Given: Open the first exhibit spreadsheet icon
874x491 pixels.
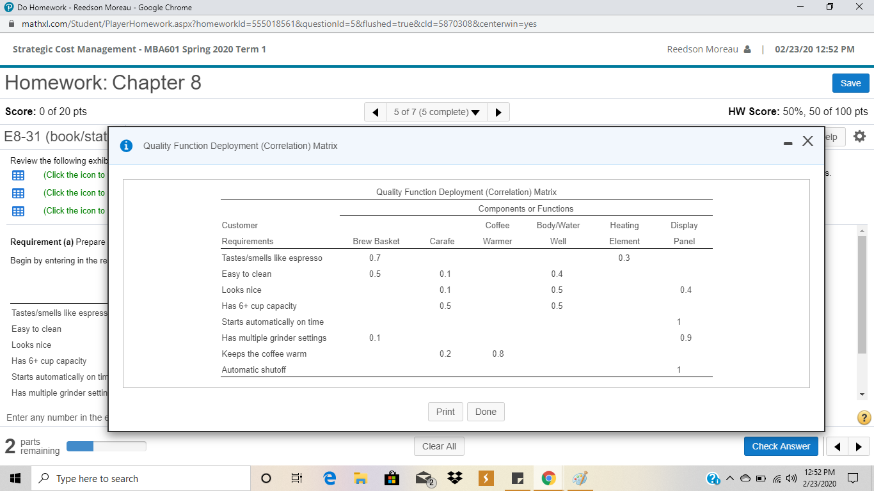Looking at the screenshot, I should (x=18, y=175).
